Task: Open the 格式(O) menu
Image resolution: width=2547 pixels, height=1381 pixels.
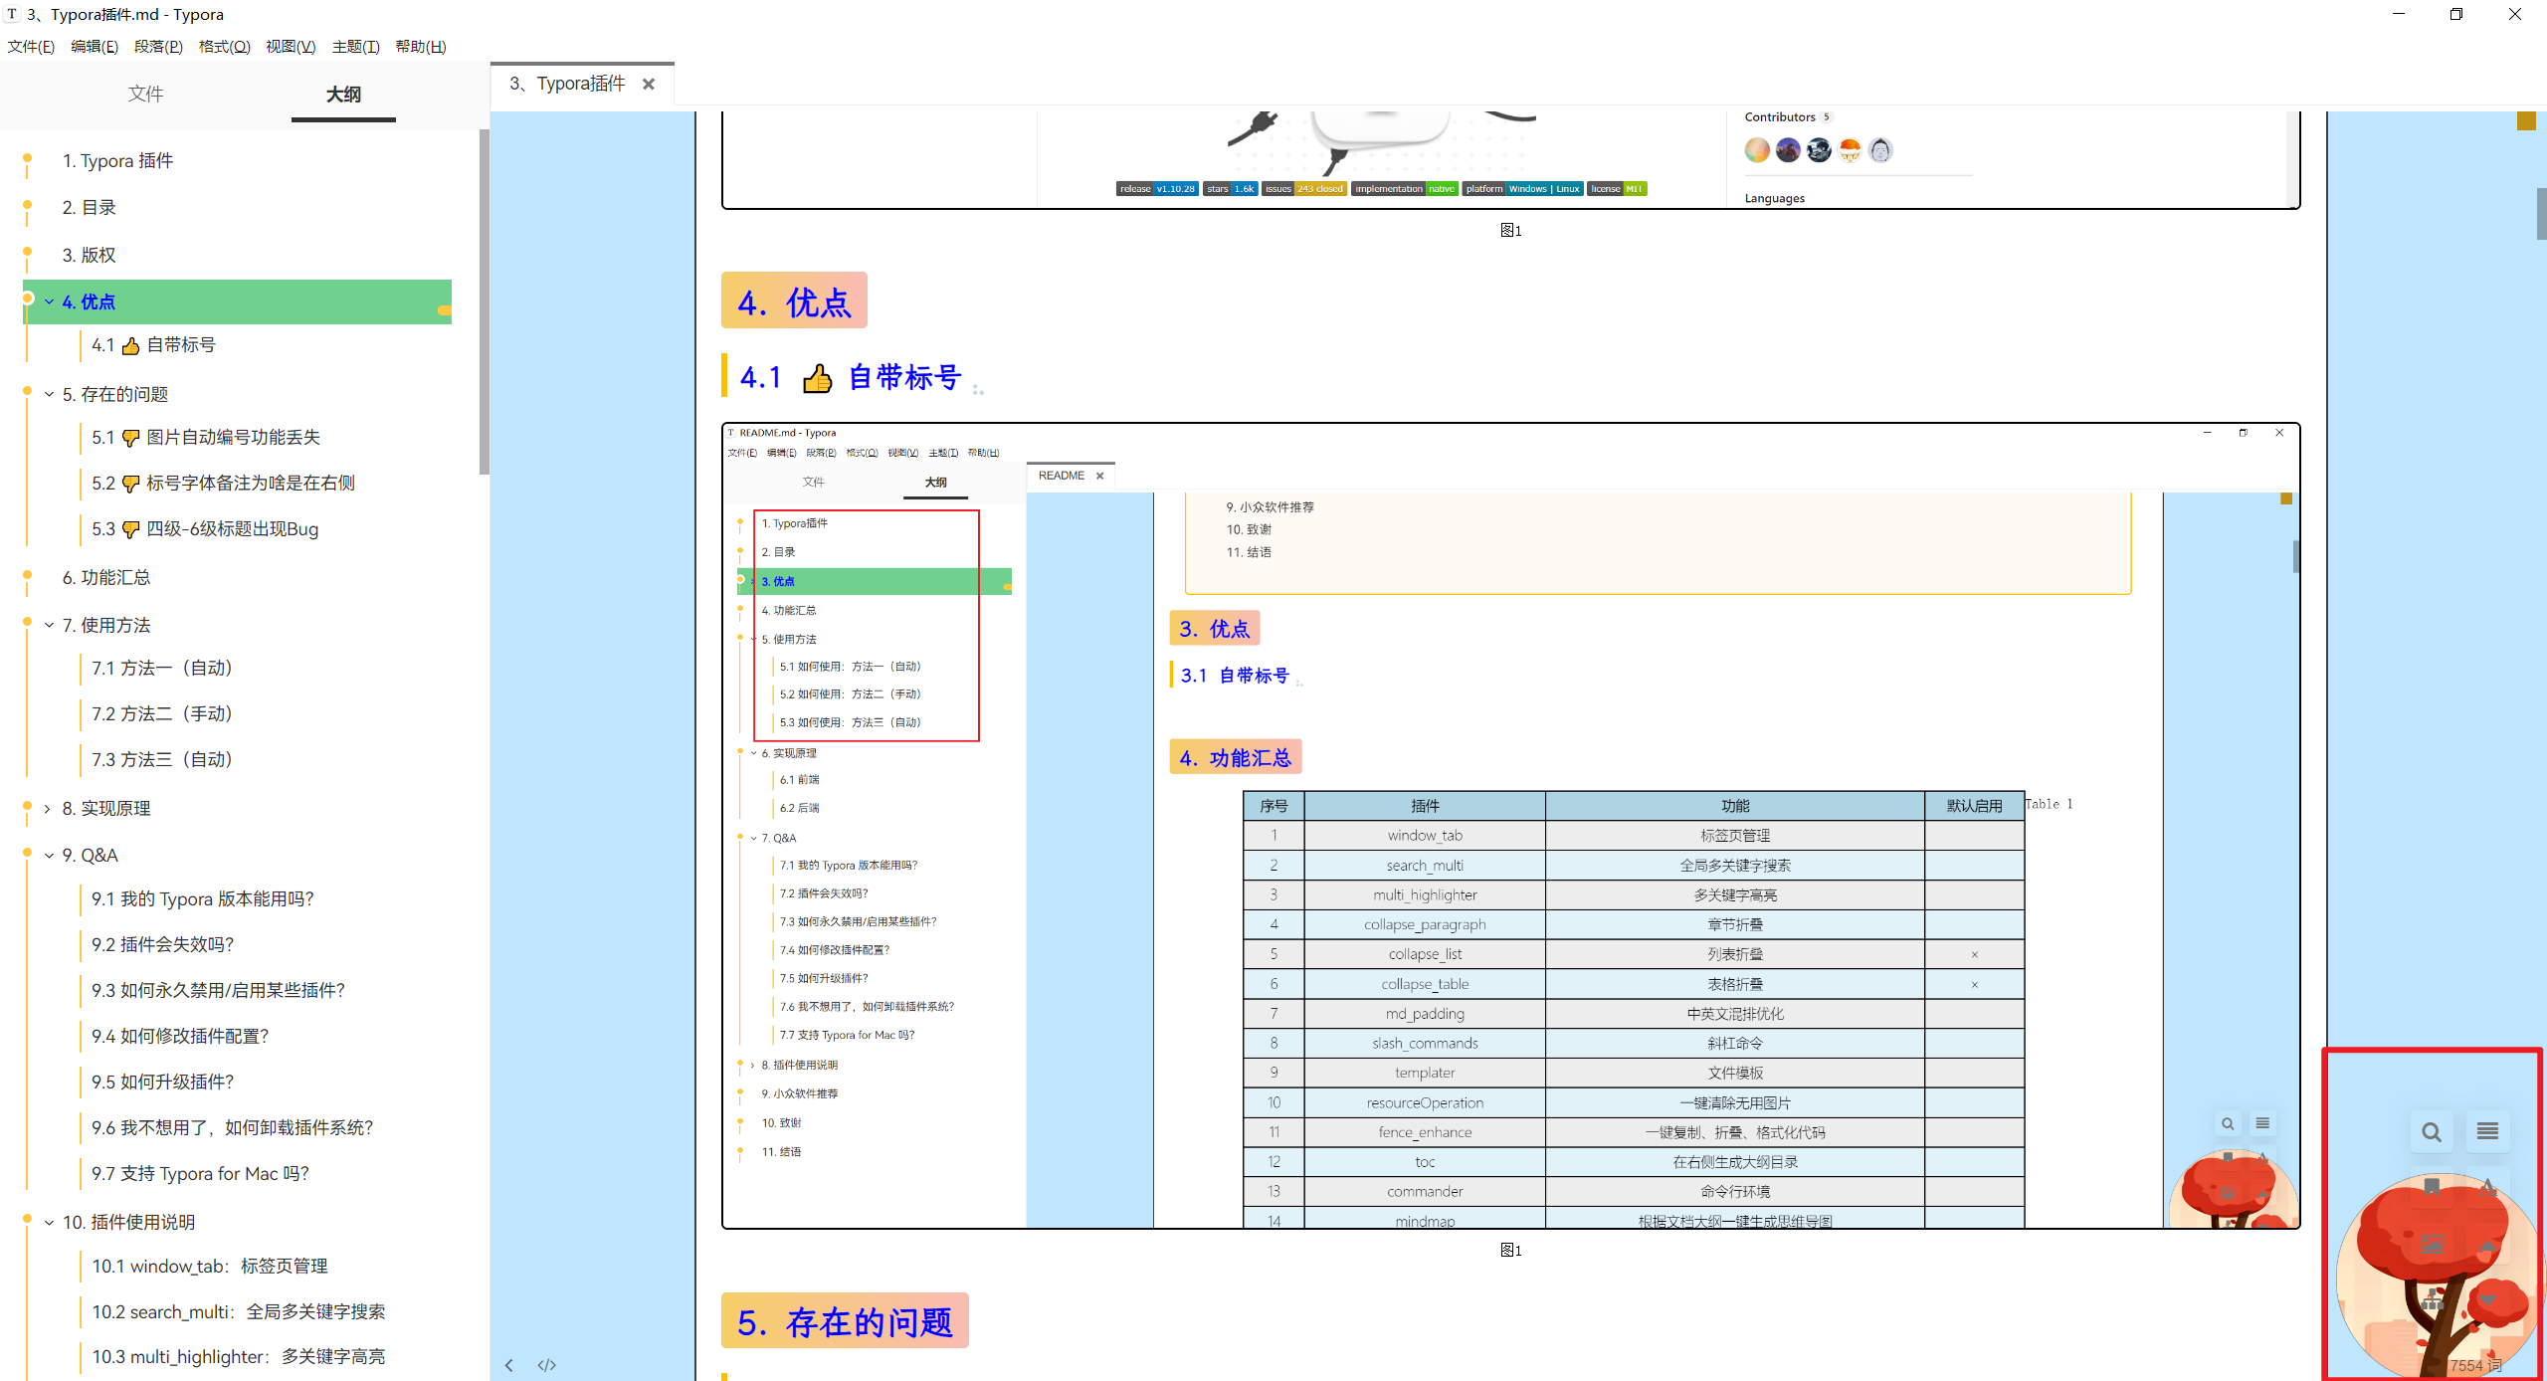Action: 224,47
